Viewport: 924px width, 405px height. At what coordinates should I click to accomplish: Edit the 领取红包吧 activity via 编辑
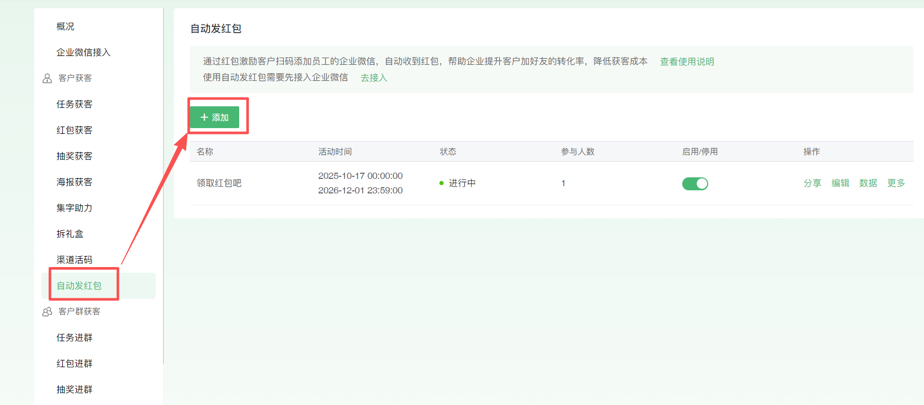(840, 183)
